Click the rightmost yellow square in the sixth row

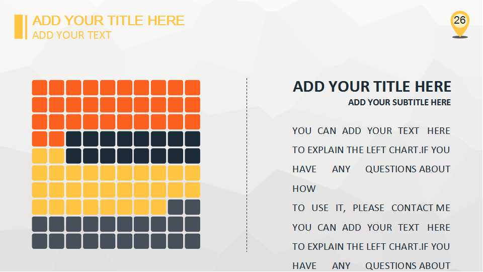192,173
